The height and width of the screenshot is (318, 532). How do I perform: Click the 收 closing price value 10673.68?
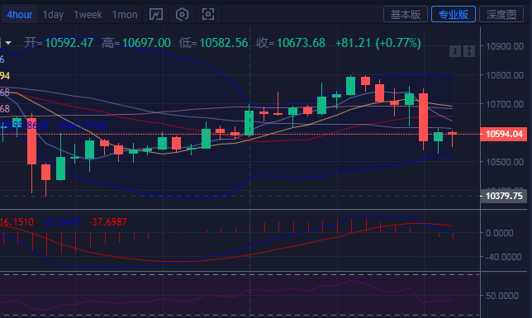[301, 43]
